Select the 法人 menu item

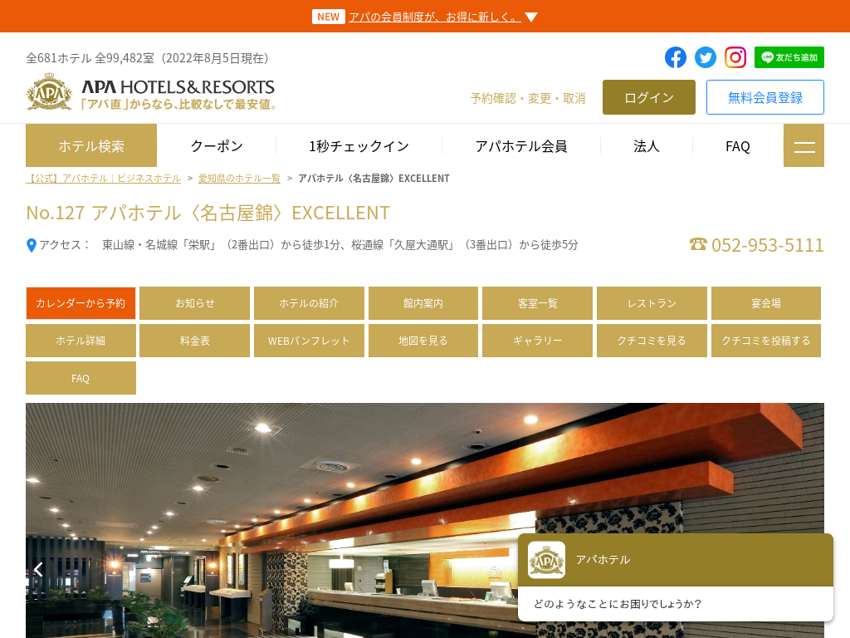pos(646,146)
